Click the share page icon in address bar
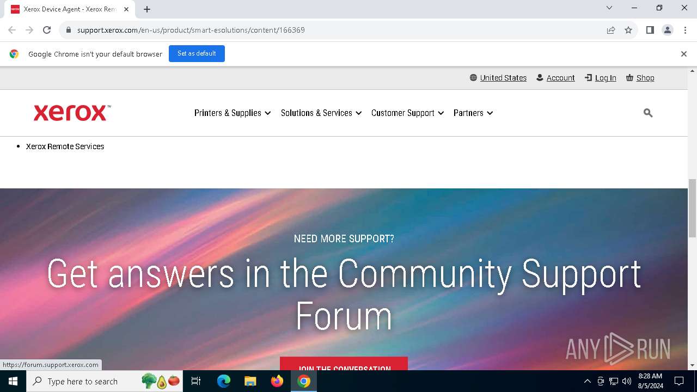 click(611, 30)
